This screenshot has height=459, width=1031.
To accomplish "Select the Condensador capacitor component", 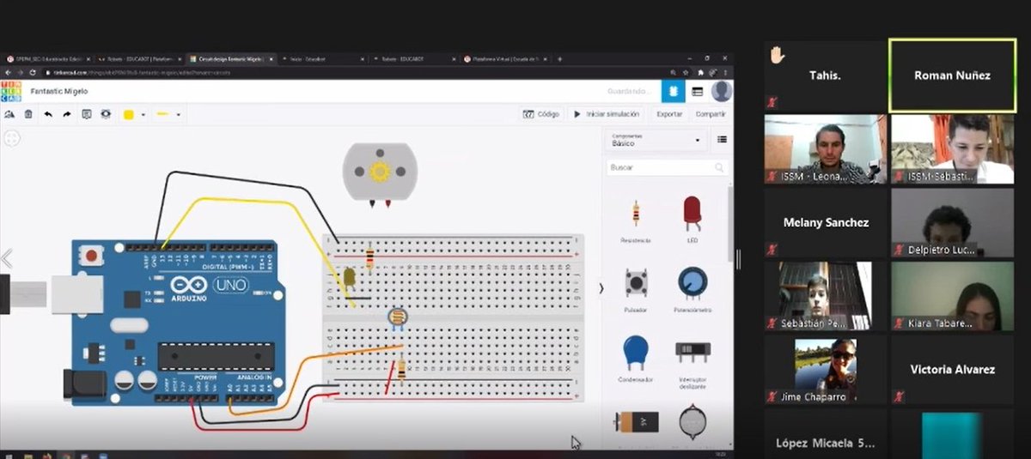I will [636, 359].
